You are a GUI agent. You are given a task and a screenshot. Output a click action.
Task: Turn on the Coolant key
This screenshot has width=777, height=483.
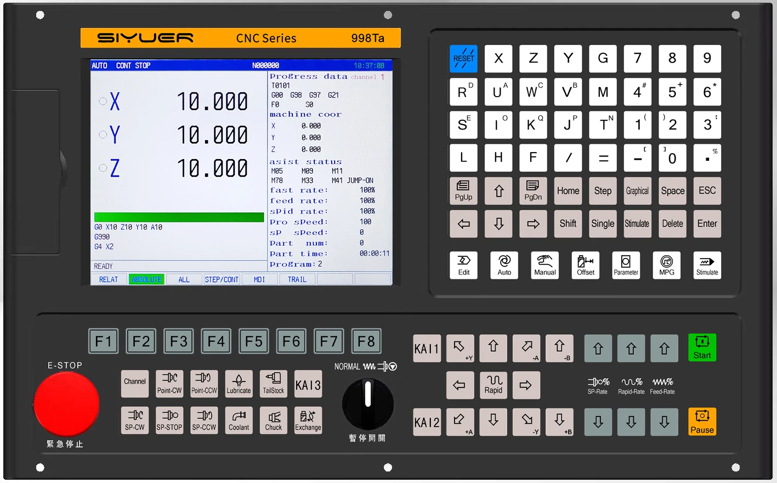click(239, 420)
